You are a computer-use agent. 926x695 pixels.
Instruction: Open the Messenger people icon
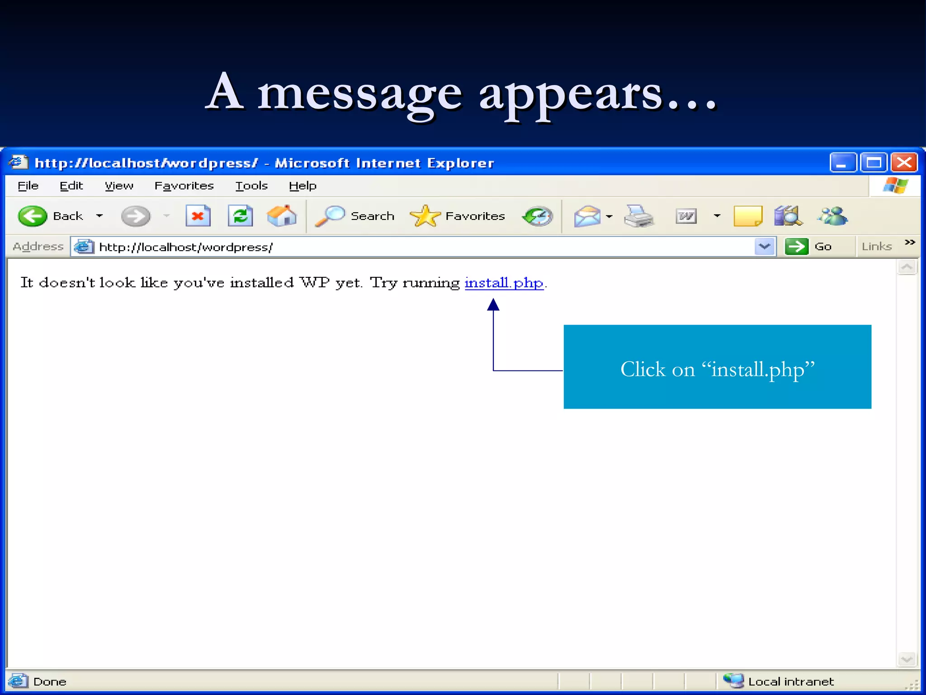[833, 216]
